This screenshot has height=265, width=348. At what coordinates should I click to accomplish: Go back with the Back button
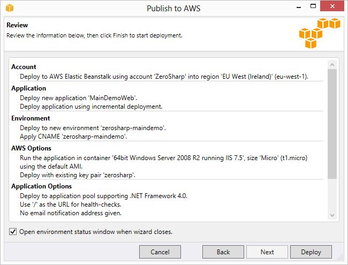(x=223, y=252)
